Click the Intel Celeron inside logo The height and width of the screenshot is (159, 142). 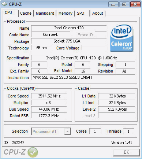coord(122,38)
